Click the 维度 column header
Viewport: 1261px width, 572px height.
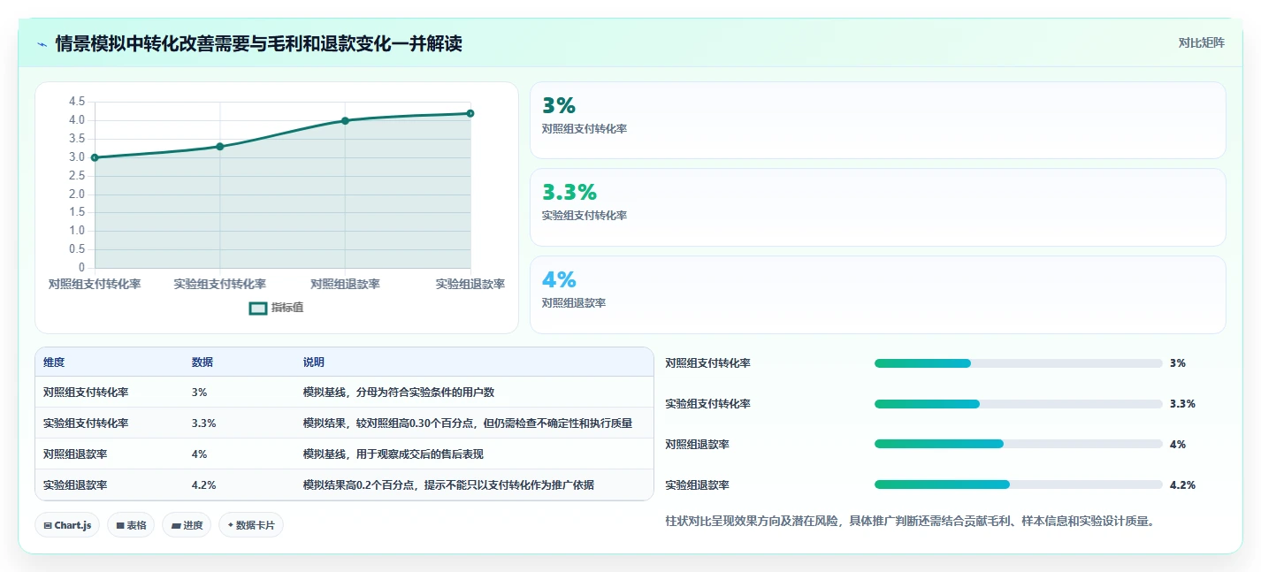[x=54, y=362]
